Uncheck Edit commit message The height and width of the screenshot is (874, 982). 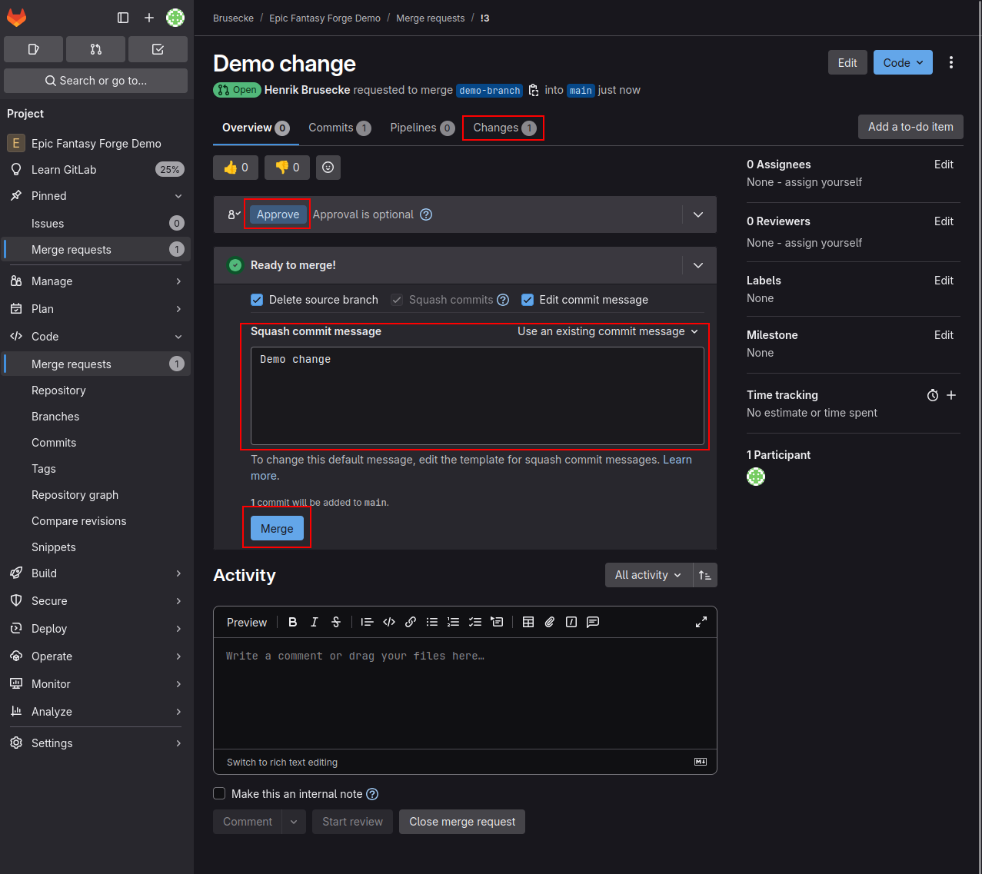[x=528, y=300]
